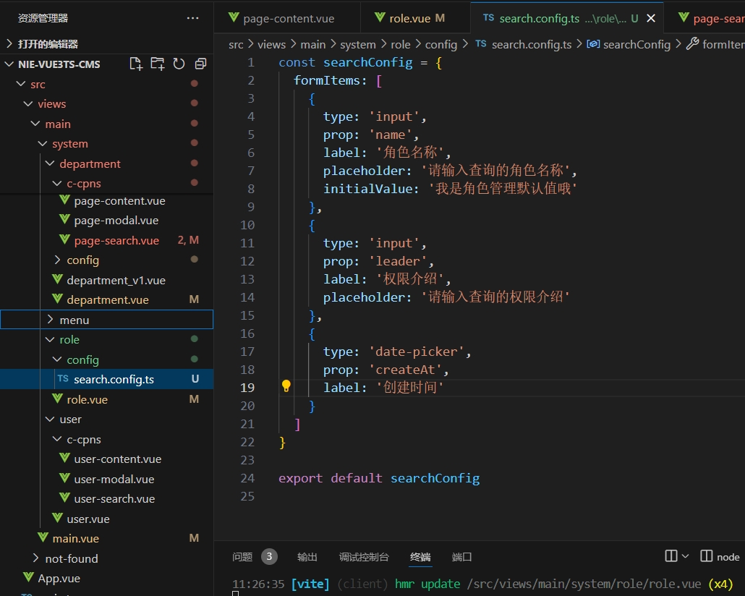Collapse the system folder
745x596 pixels.
(x=107, y=143)
